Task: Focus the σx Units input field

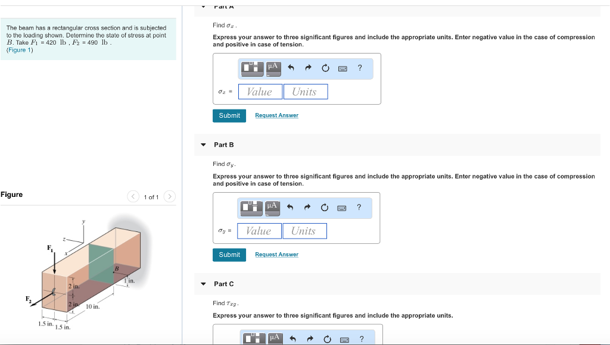Action: click(306, 92)
